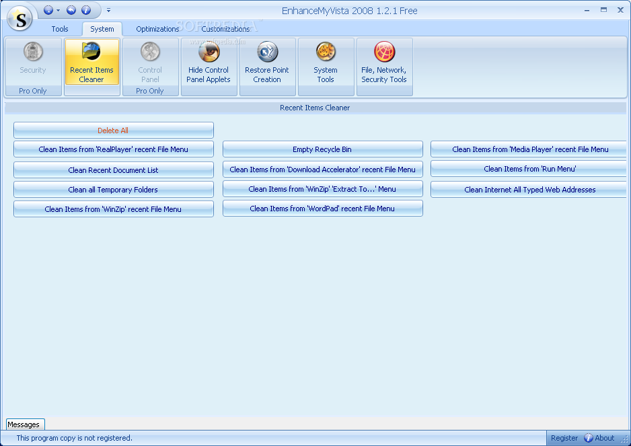Click the Empty Recycle Bin button
The height and width of the screenshot is (446, 631).
point(323,149)
